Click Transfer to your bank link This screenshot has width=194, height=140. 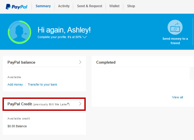(42, 84)
